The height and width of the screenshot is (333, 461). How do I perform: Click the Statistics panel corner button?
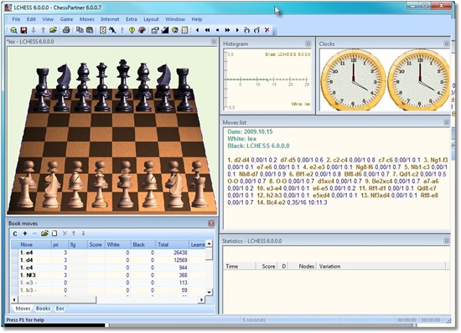446,241
